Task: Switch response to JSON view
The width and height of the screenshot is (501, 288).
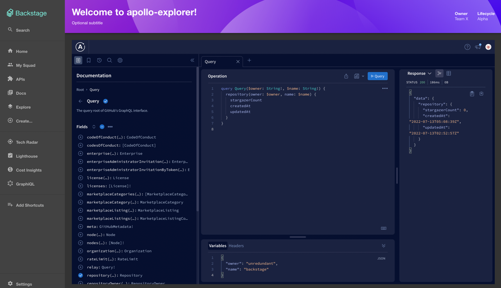Action: tap(439, 73)
